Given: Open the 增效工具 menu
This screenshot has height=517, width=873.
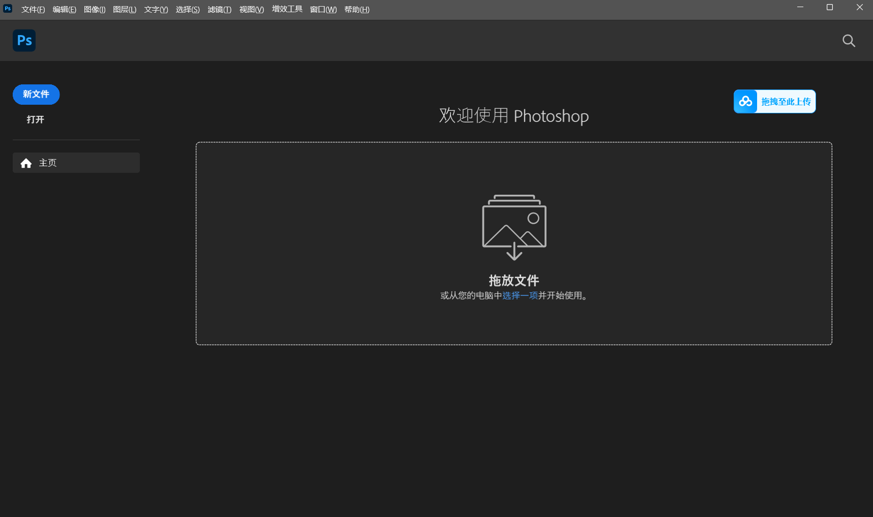Looking at the screenshot, I should (287, 9).
